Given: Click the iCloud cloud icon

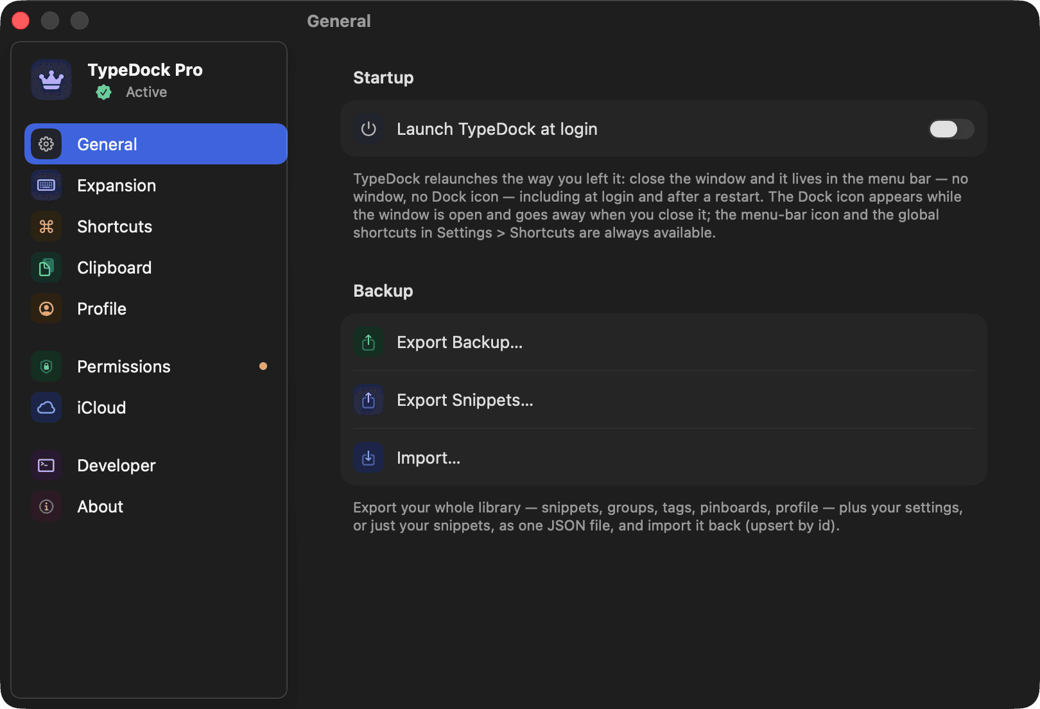Looking at the screenshot, I should [x=46, y=407].
